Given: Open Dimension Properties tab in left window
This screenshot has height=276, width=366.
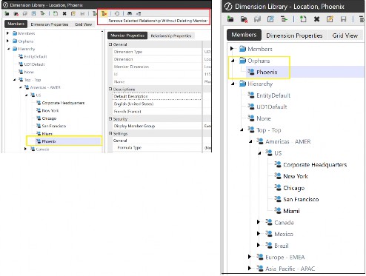Looking at the screenshot, I should pyautogui.click(x=50, y=24).
